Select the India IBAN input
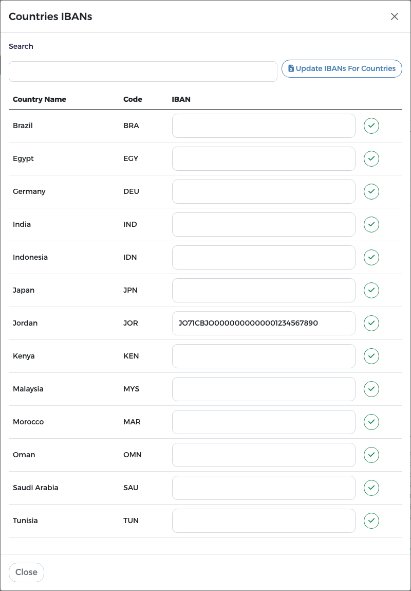Viewport: 411px width, 591px height. [264, 225]
